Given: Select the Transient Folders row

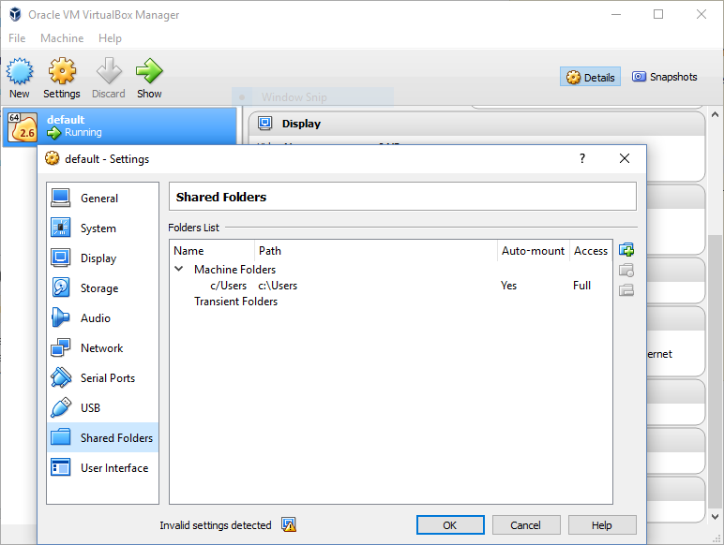Looking at the screenshot, I should pos(391,302).
